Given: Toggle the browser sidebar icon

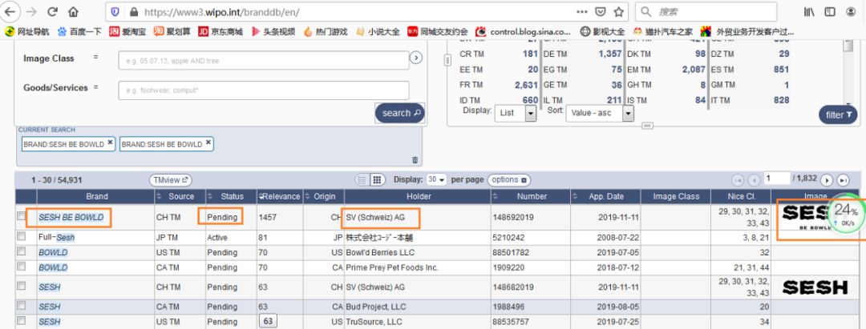Looking at the screenshot, I should click(830, 11).
